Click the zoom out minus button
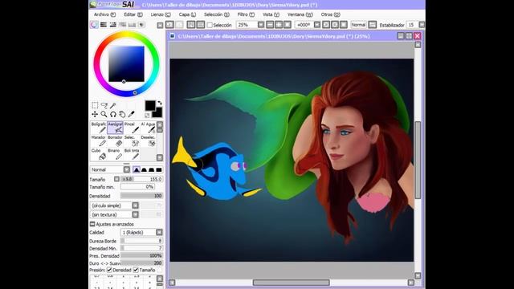514x289 pixels. (x=270, y=25)
